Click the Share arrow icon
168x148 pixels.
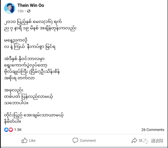(134, 141)
